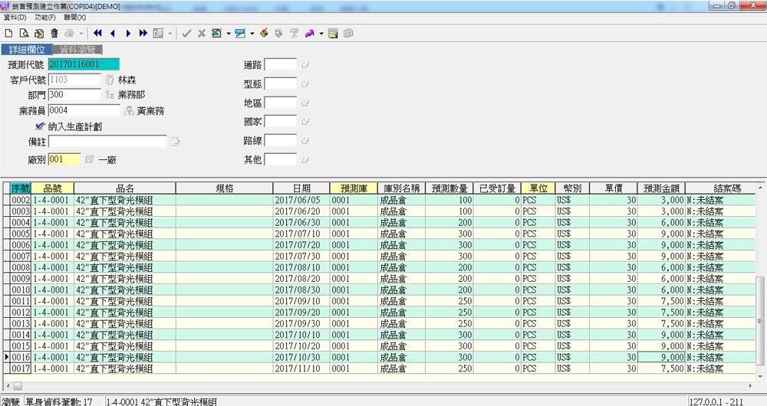
Task: Jump to first record with double-left arrow
Action: coord(97,34)
